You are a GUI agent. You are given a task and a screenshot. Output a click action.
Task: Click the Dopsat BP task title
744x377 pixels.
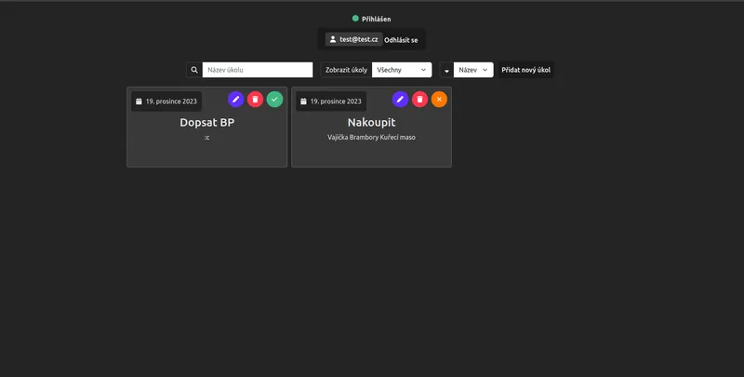coord(206,123)
